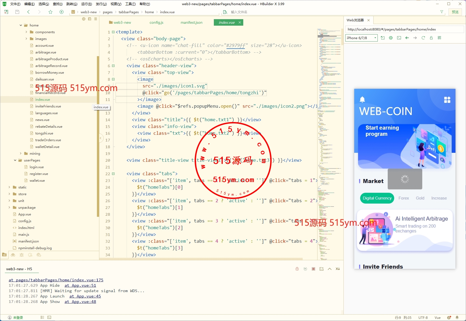
Task: Click the App.vue:51 console link
Action: coord(80,285)
